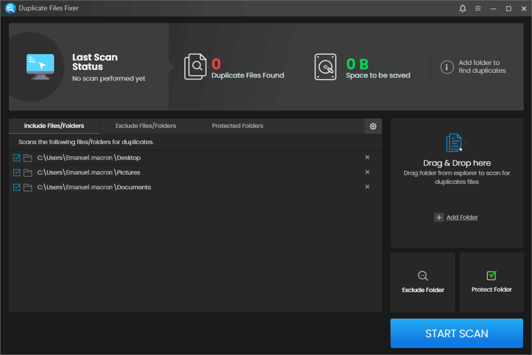Uncheck the Documents folder checkbox
The width and height of the screenshot is (532, 355).
[x=17, y=187]
